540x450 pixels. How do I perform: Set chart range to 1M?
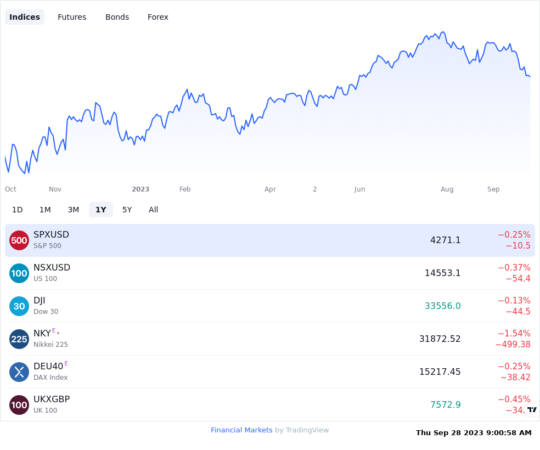[x=45, y=210]
